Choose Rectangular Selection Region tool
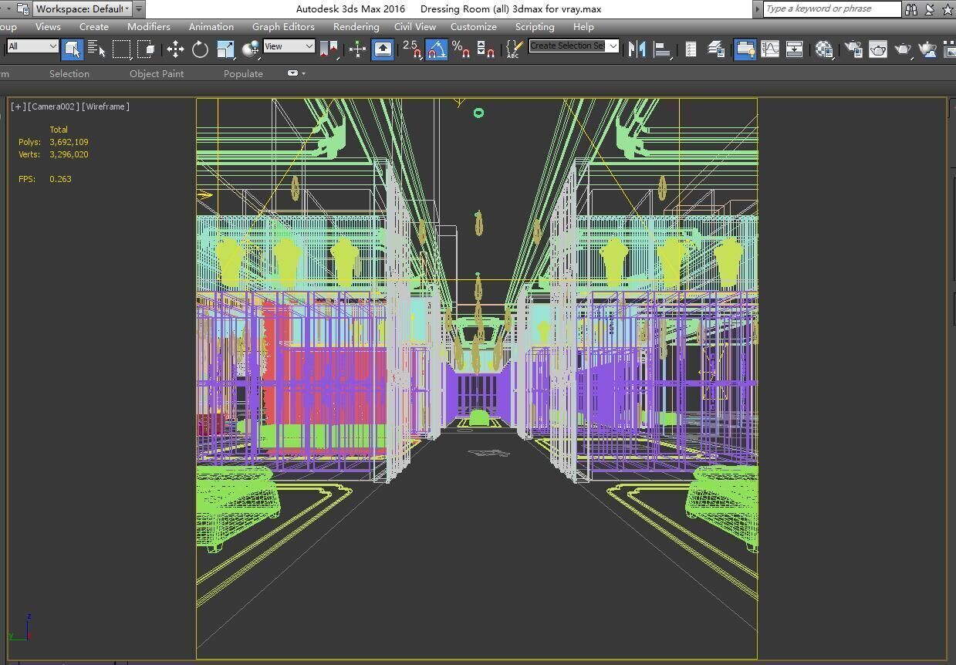 click(122, 49)
